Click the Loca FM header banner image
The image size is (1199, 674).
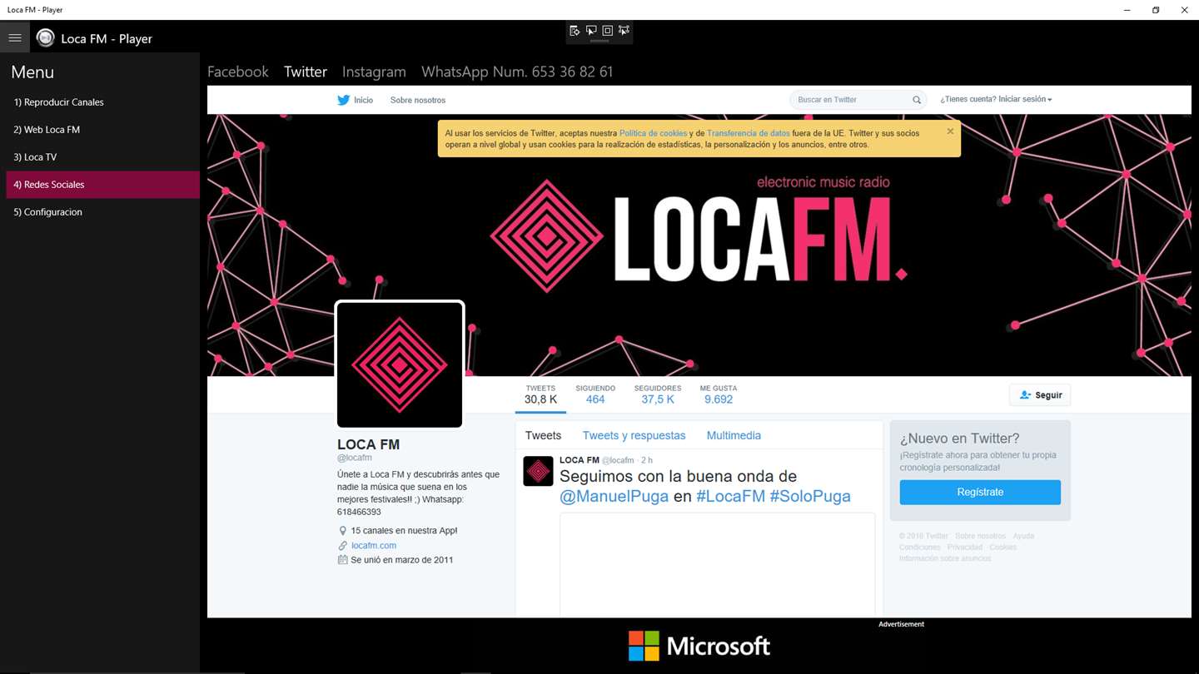click(699, 245)
